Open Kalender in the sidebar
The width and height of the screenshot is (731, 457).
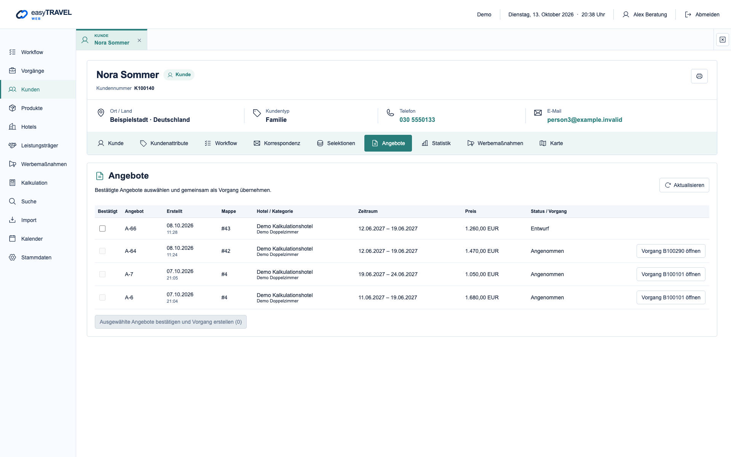click(38, 239)
